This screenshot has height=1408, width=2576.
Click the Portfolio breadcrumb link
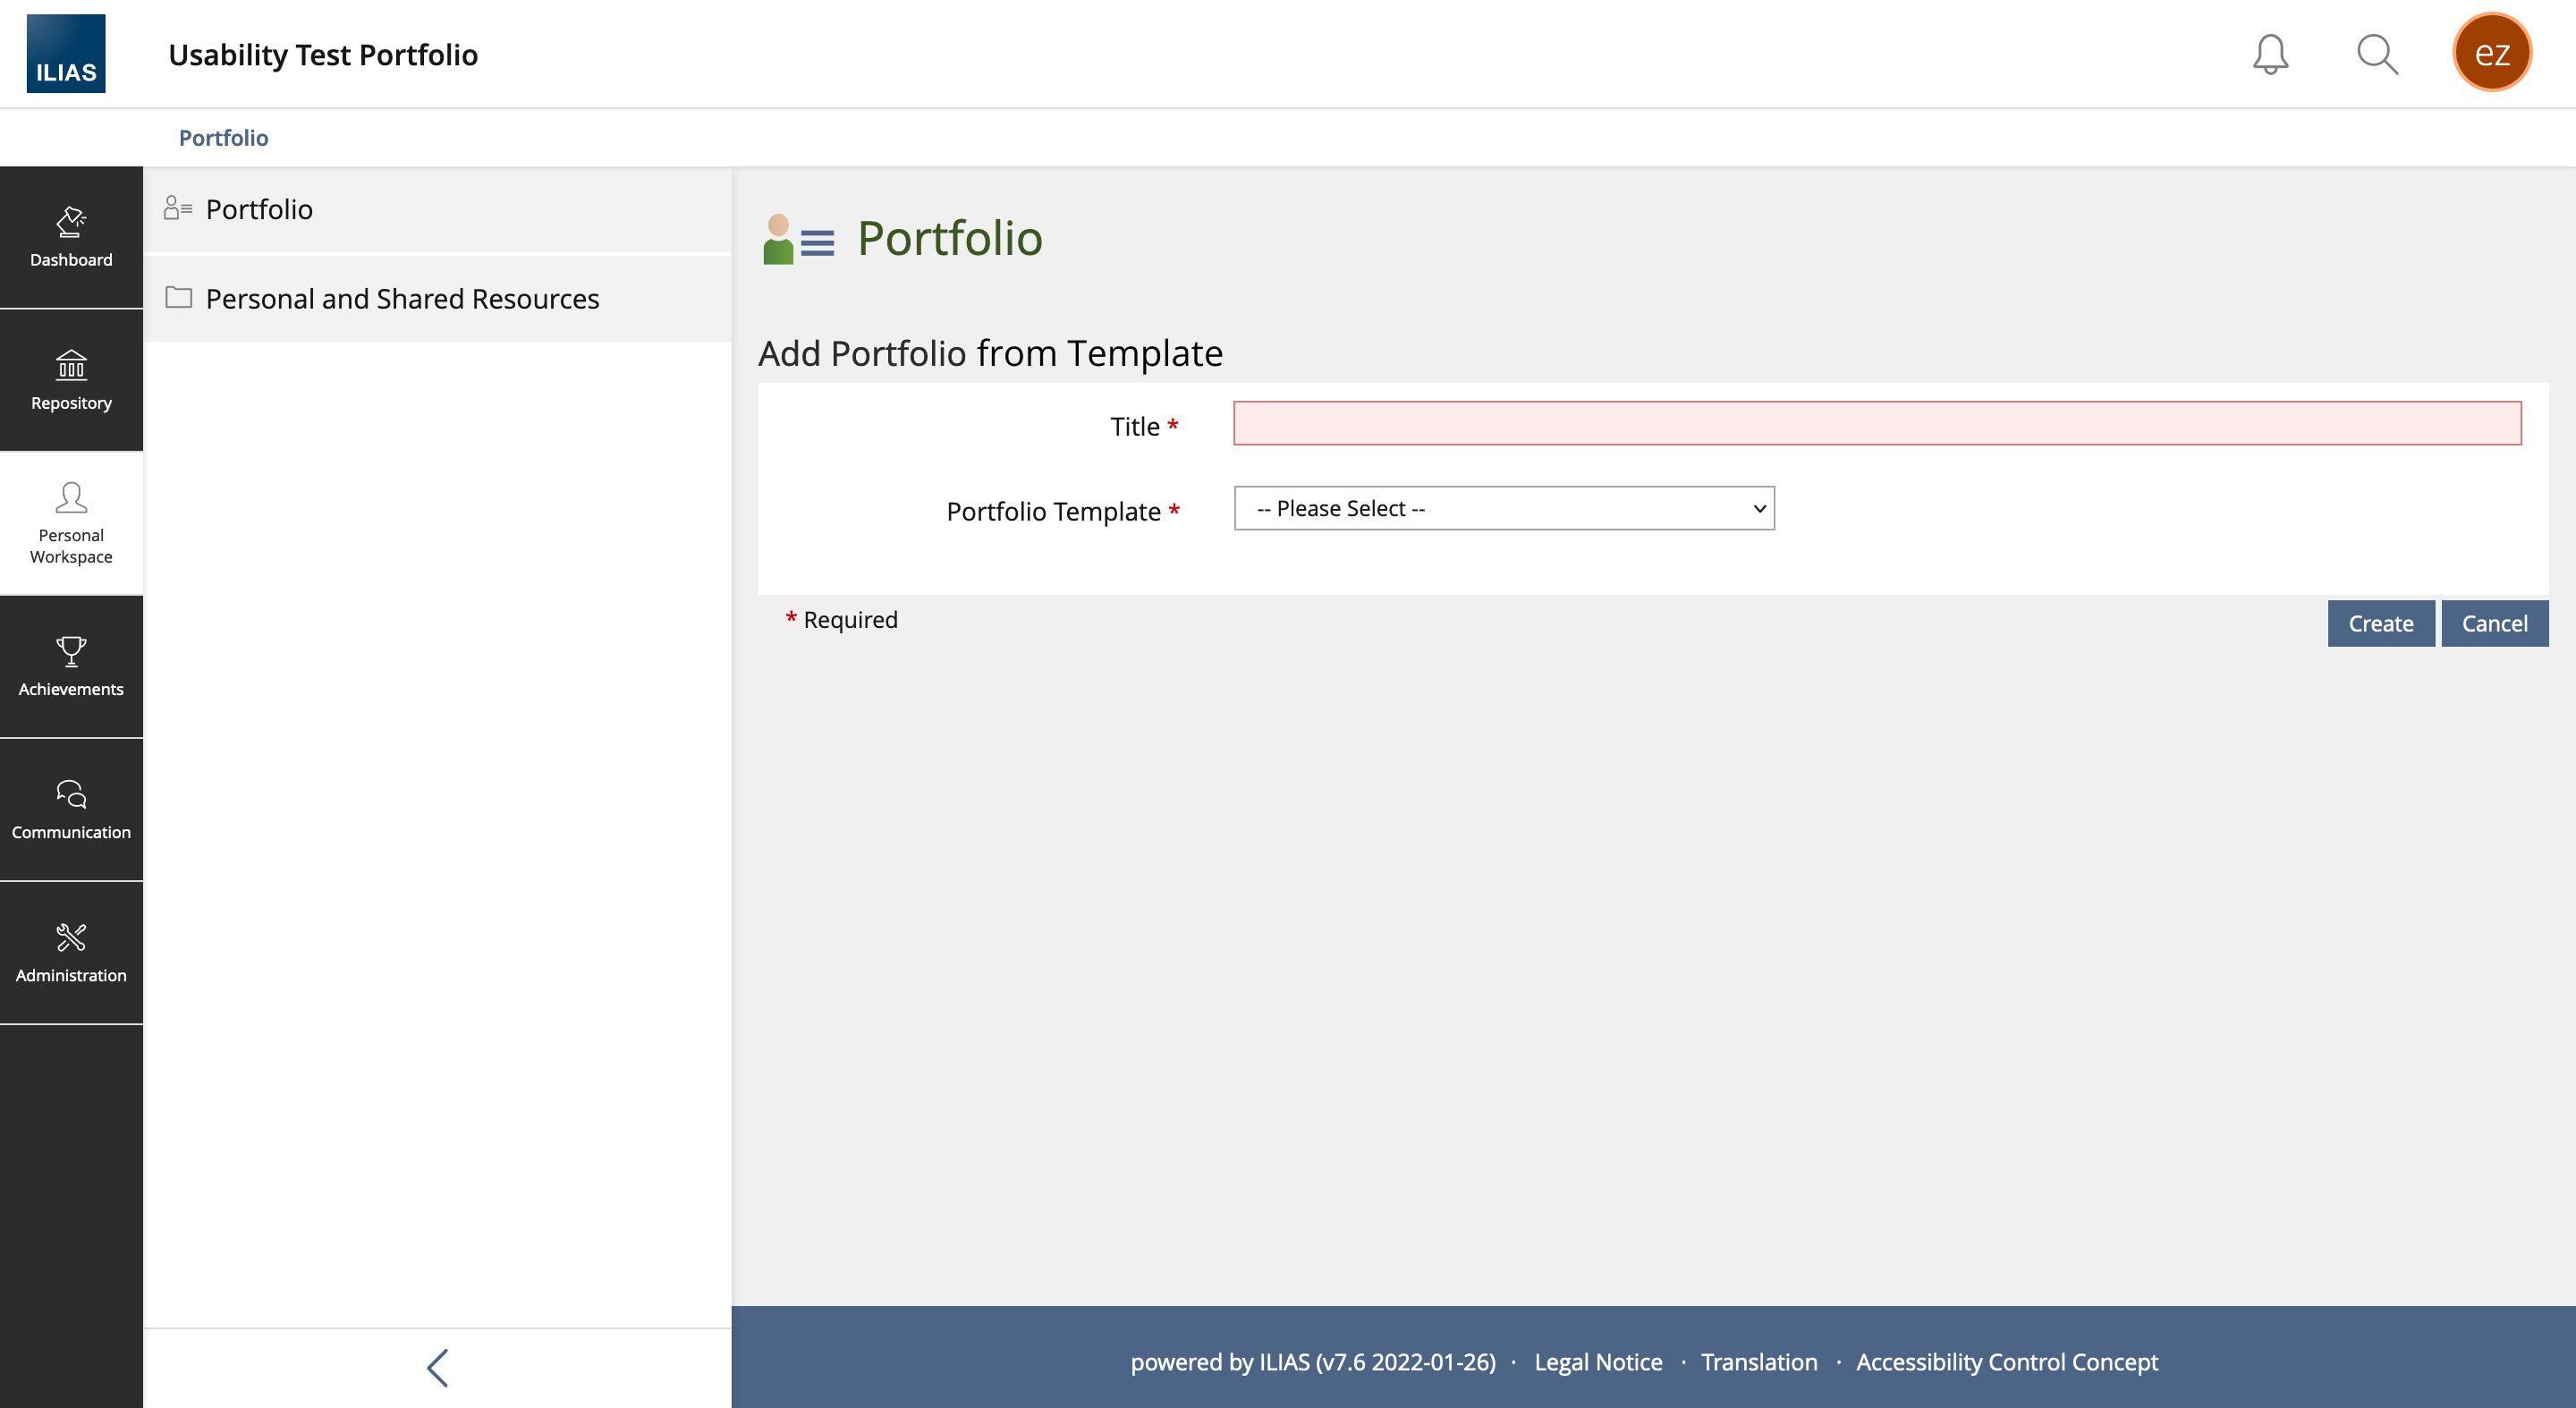223,137
